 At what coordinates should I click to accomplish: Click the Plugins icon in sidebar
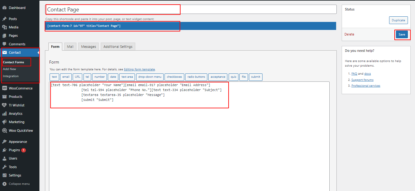click(x=4, y=150)
